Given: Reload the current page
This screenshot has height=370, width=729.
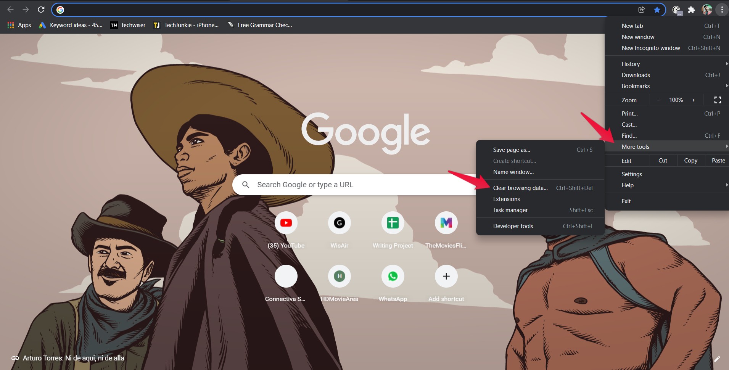Looking at the screenshot, I should 41,10.
